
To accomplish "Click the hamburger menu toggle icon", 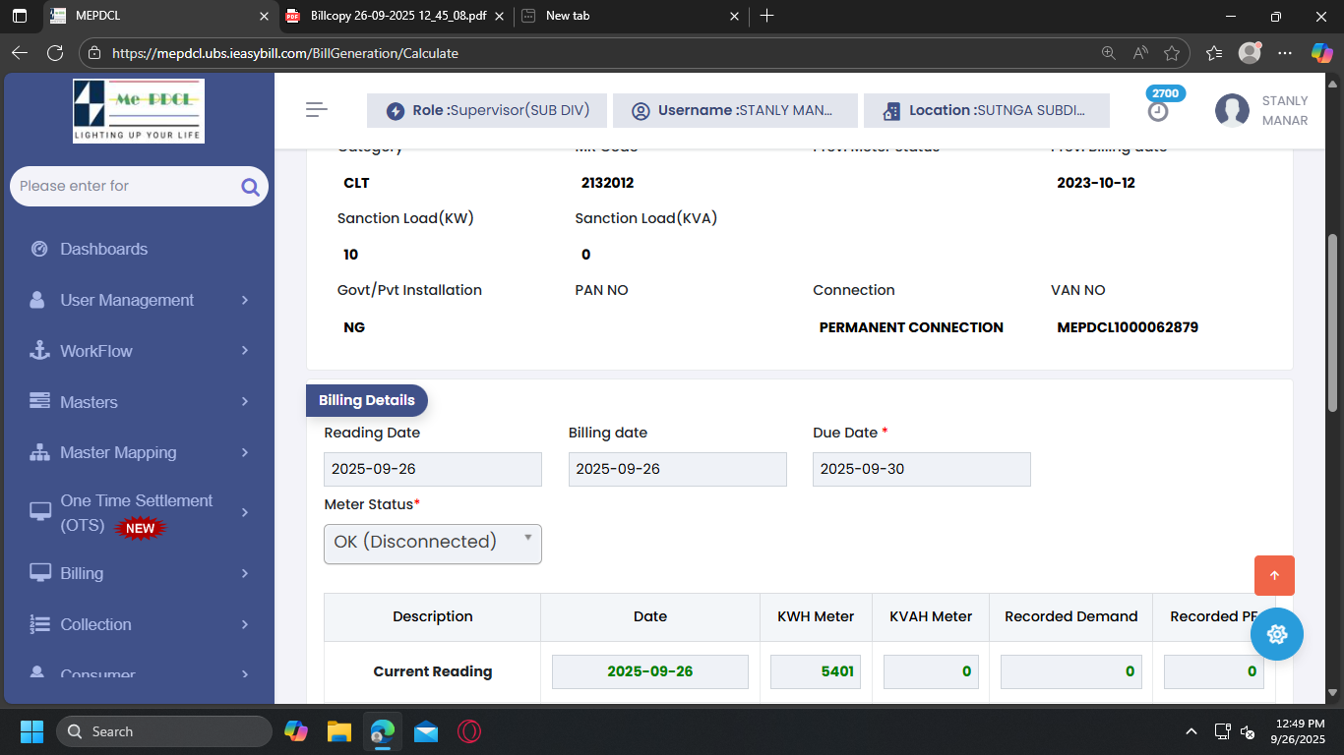I will pyautogui.click(x=316, y=110).
